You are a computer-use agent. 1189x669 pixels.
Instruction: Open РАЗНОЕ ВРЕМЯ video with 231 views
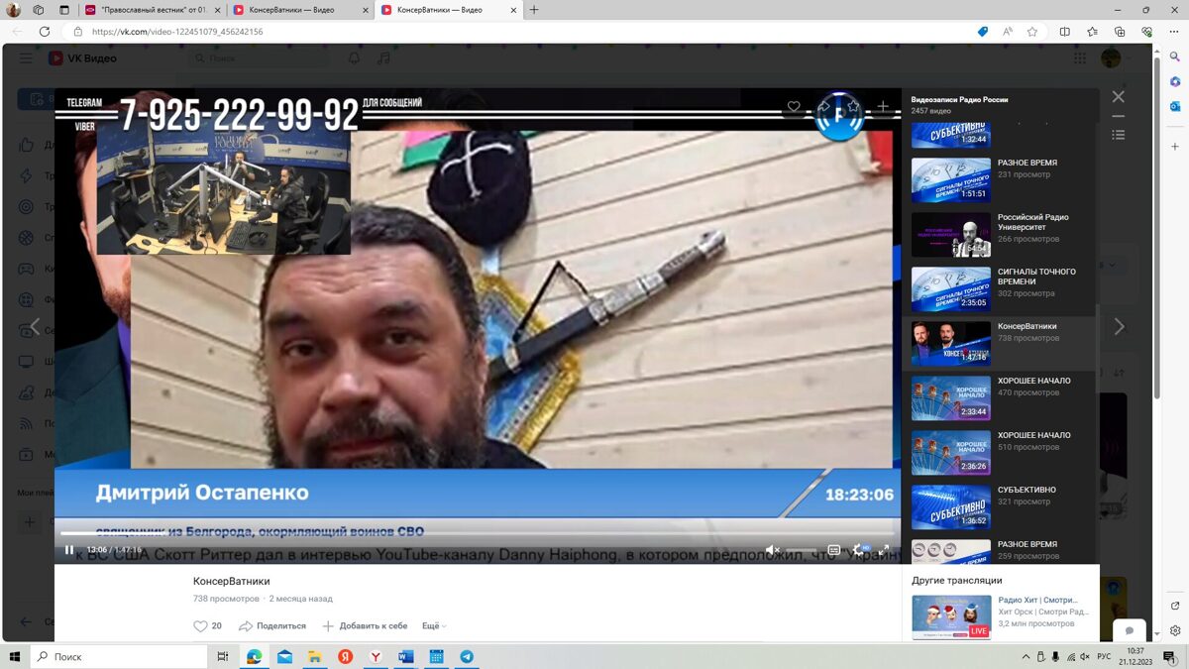[x=1001, y=179]
